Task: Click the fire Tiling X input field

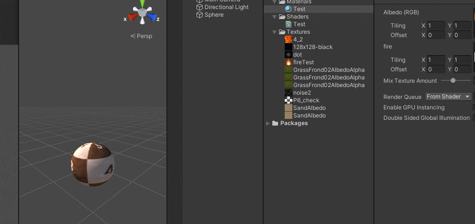Action: (436, 60)
